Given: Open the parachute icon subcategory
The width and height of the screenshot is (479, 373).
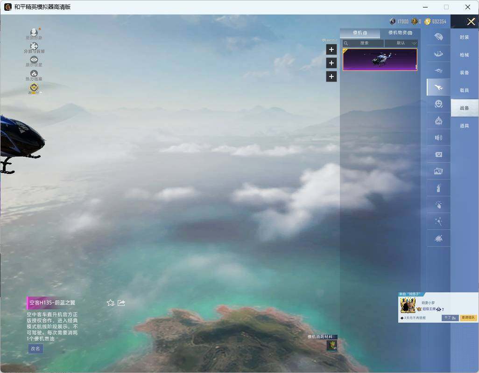Looking at the screenshot, I should tap(438, 37).
